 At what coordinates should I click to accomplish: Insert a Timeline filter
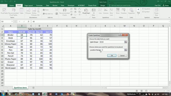pyautogui.click(x=123, y=11)
